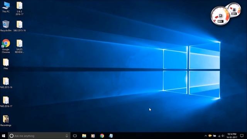The height and width of the screenshot is (139, 247).
Task: Open the network status tray icon
Action: [219, 136]
